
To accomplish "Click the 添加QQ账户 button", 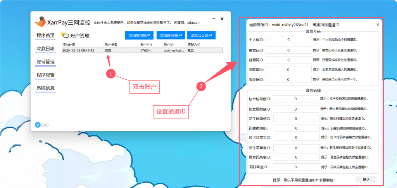I will tap(201, 36).
